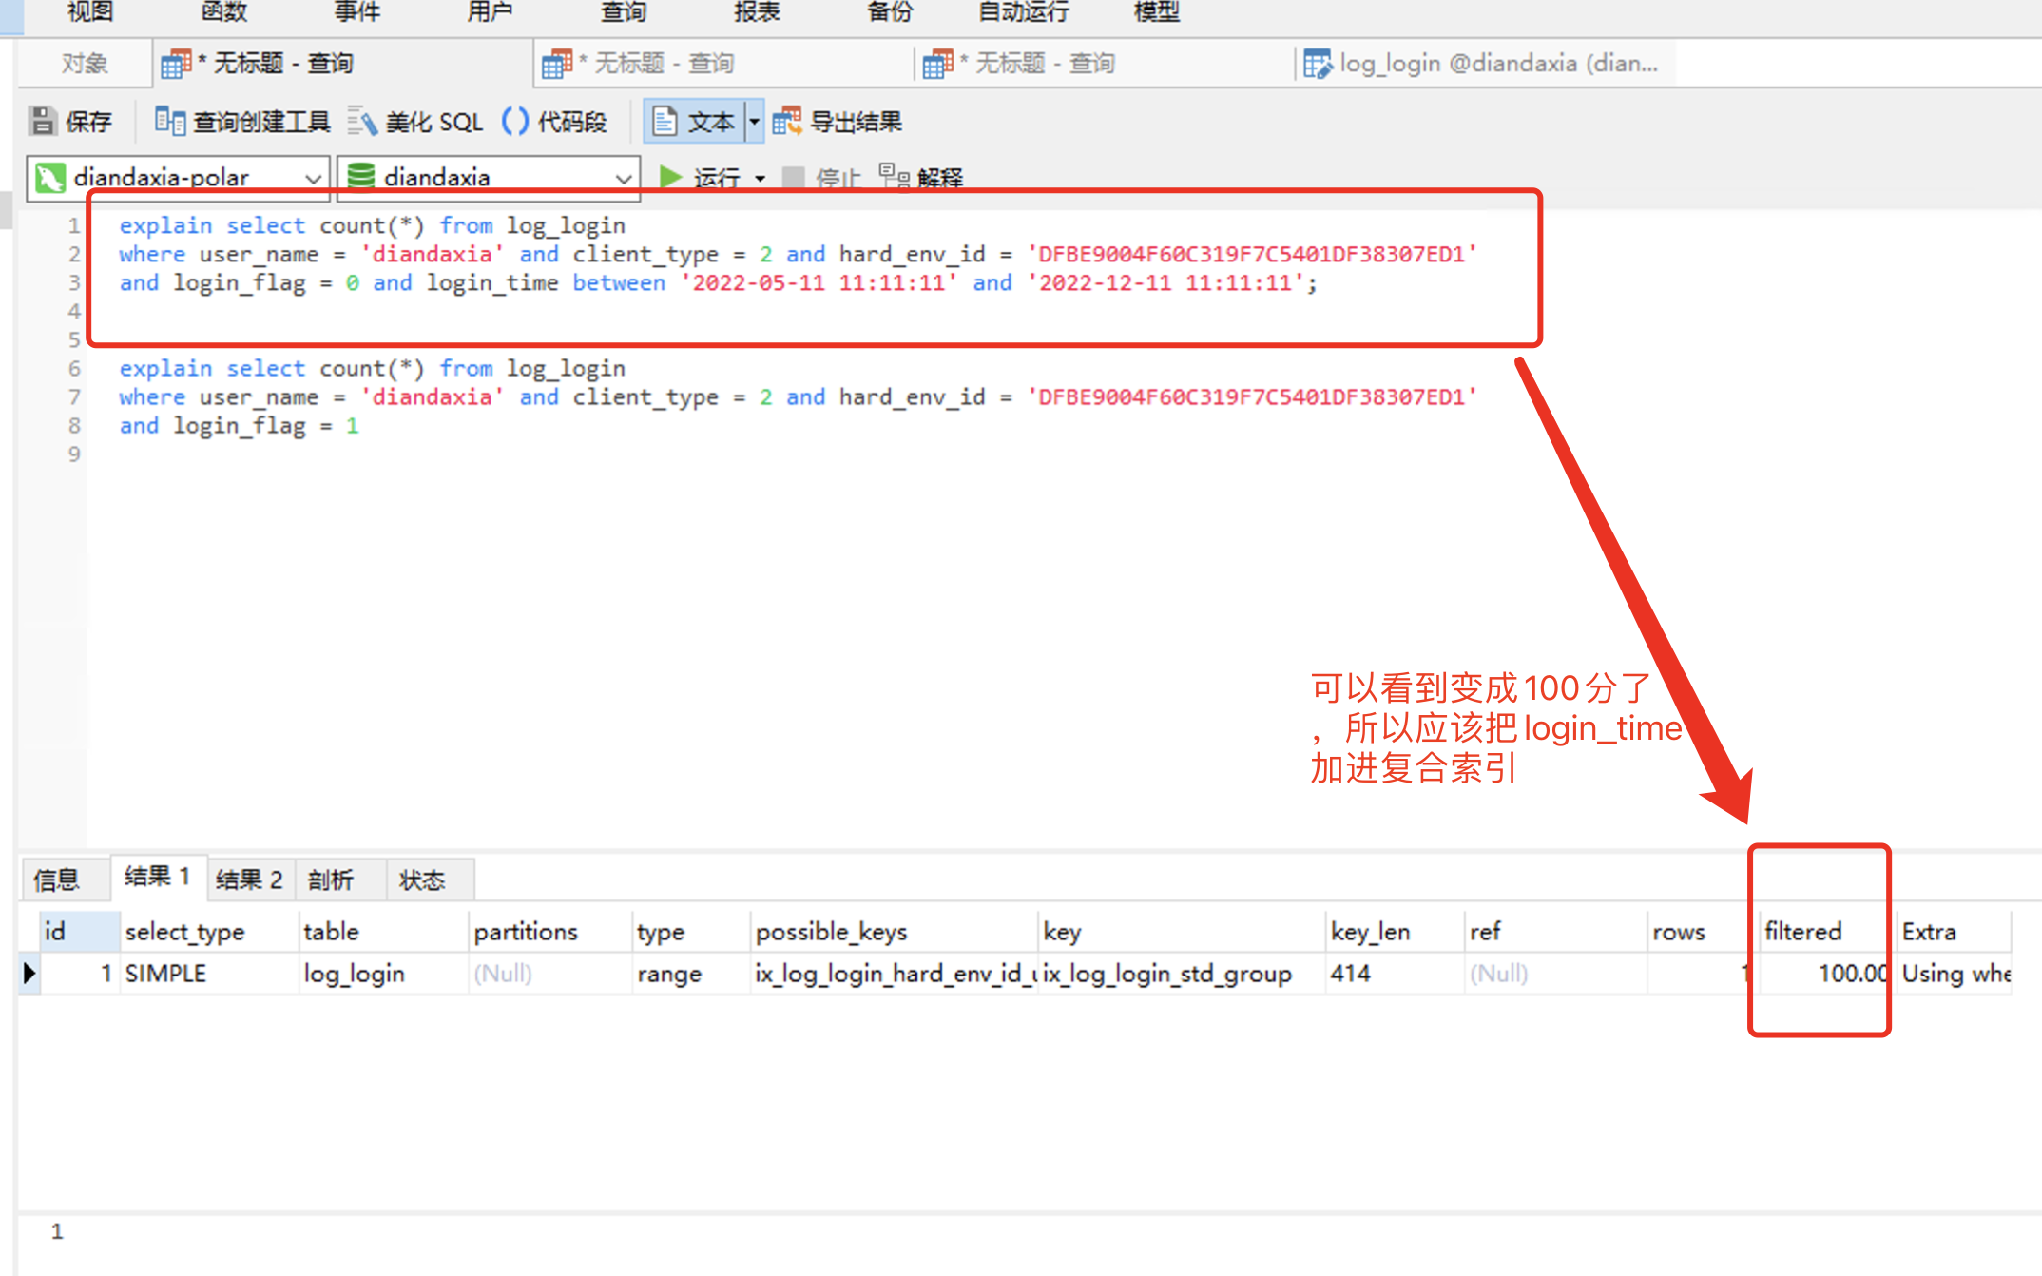The image size is (2042, 1276).
Task: Open the Text (文本) button dropdown arrow
Action: [x=754, y=122]
